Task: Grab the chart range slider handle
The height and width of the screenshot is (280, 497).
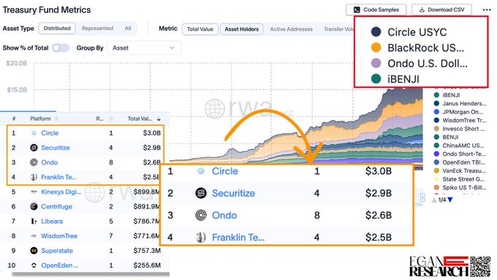Action: pos(422,197)
